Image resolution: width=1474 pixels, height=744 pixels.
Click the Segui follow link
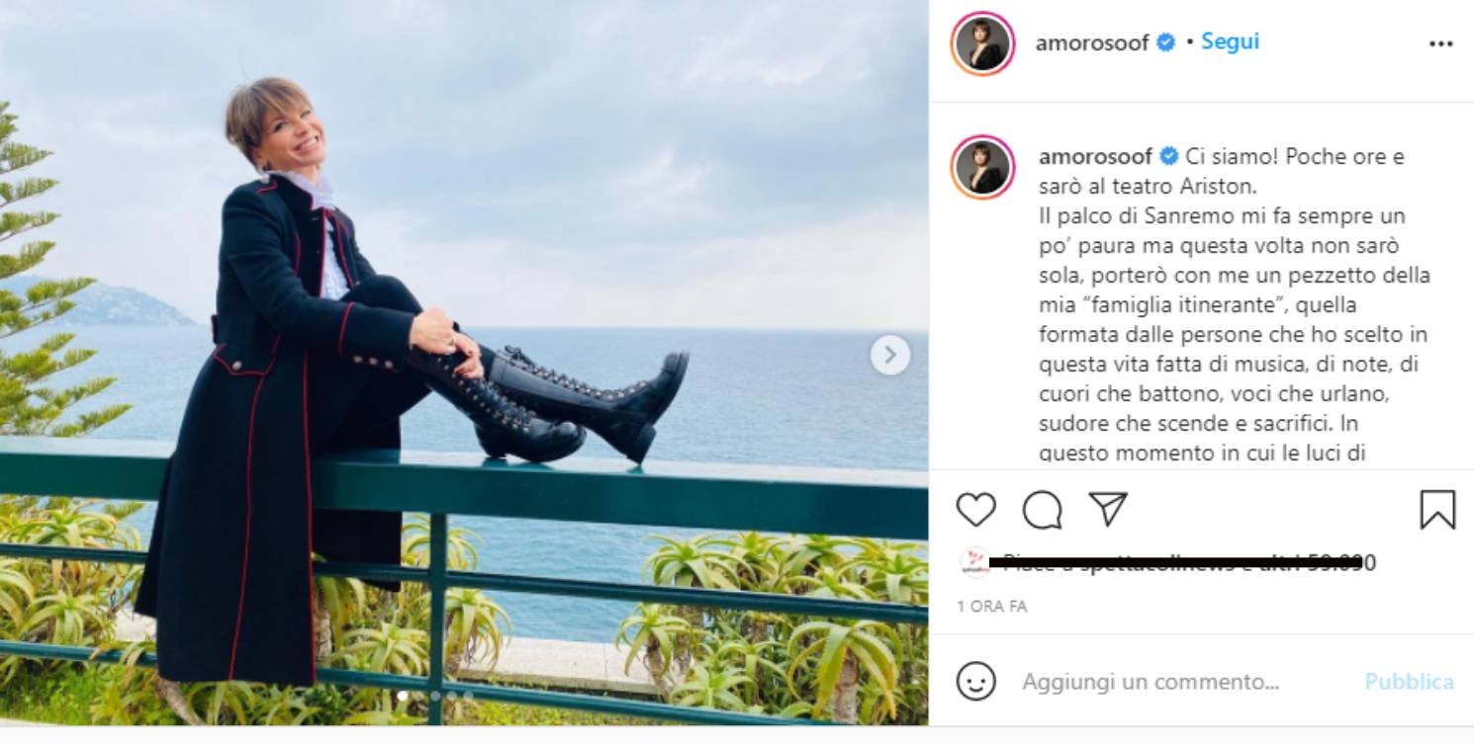[1230, 41]
